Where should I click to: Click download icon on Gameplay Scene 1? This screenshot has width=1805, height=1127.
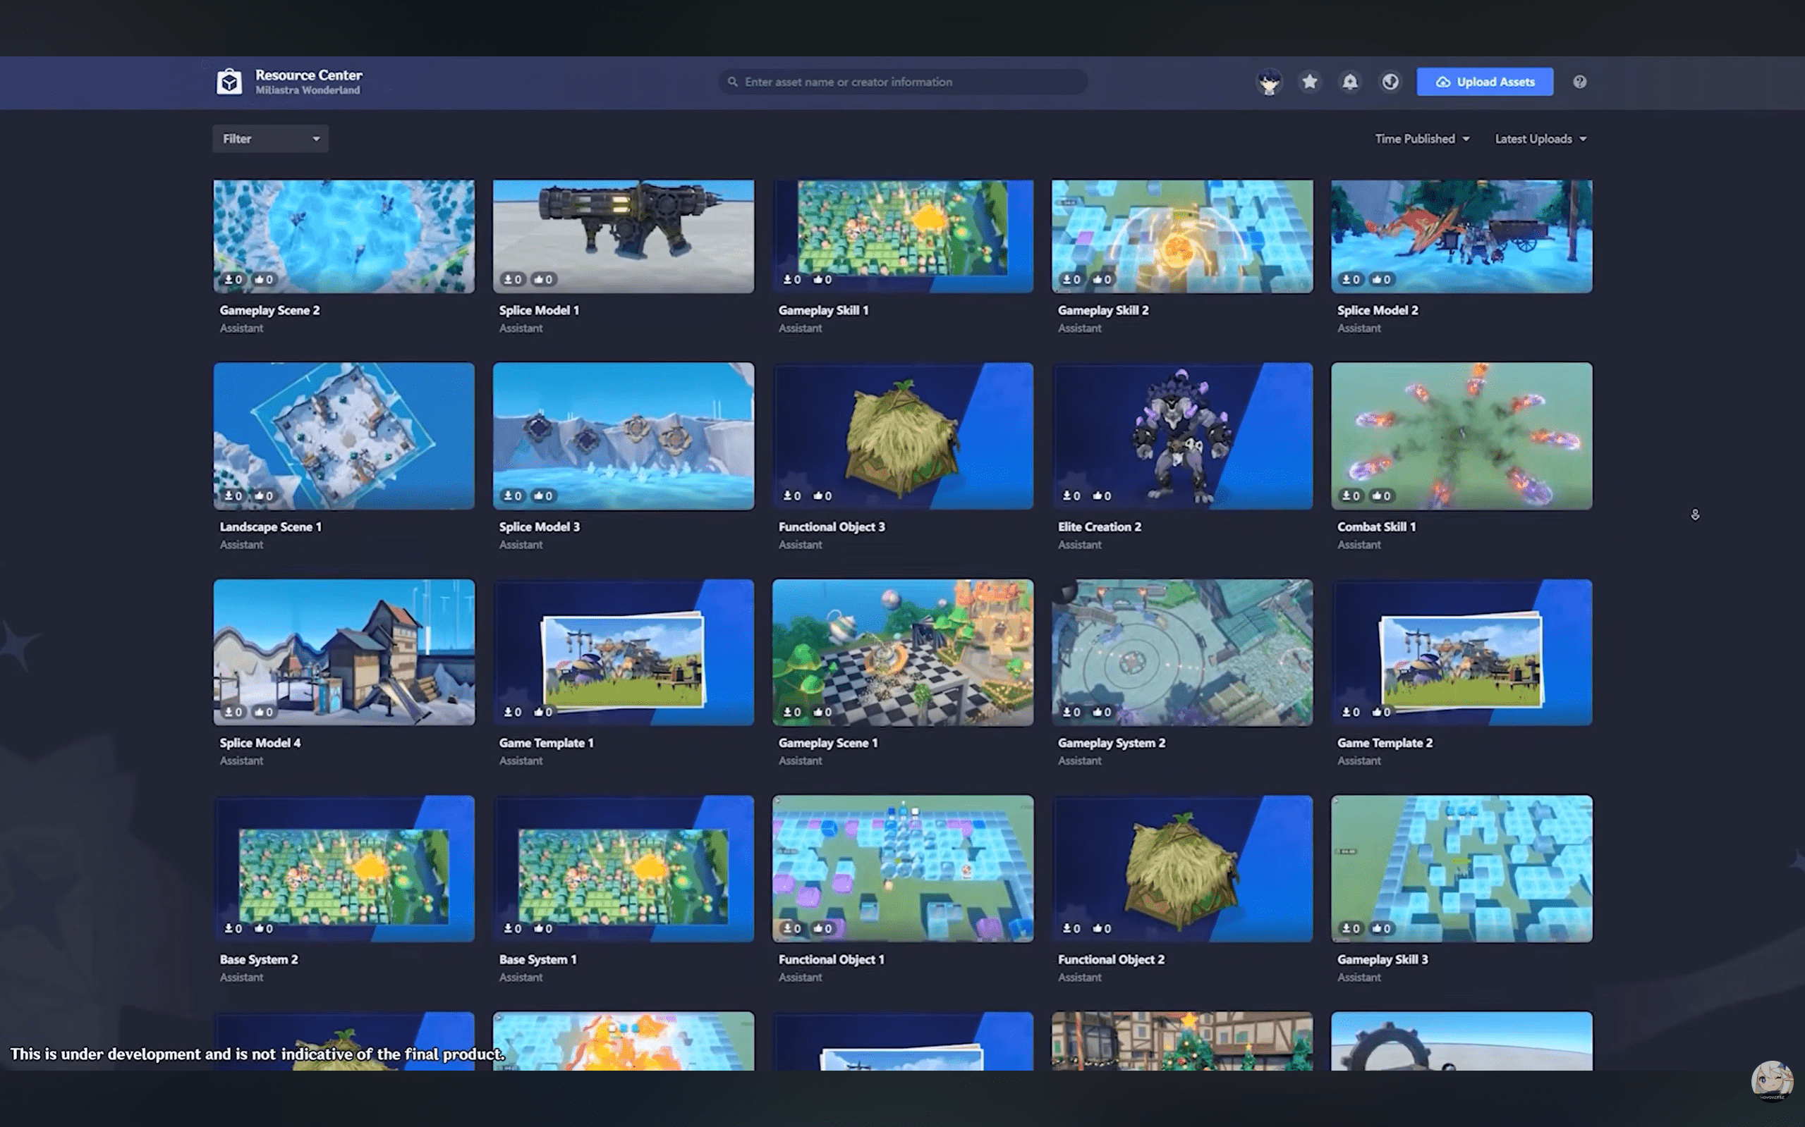coord(788,712)
